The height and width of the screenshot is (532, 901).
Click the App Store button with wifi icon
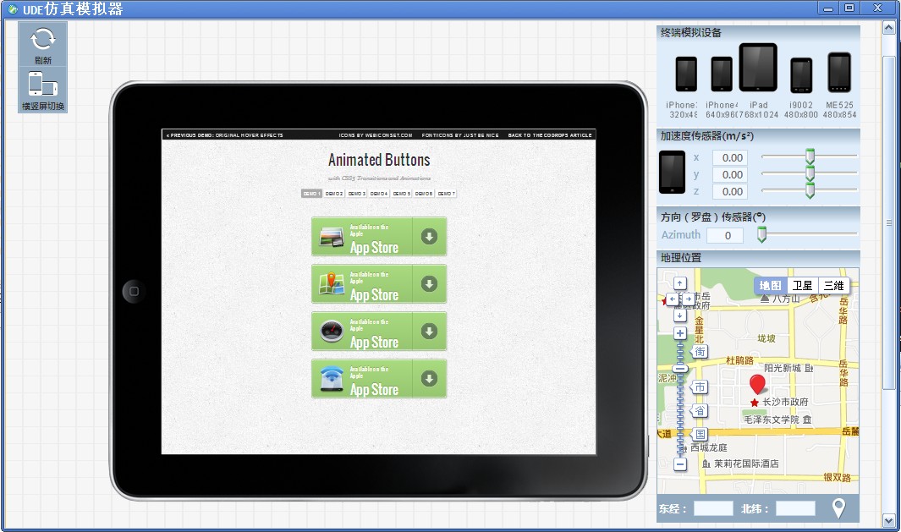(x=379, y=379)
